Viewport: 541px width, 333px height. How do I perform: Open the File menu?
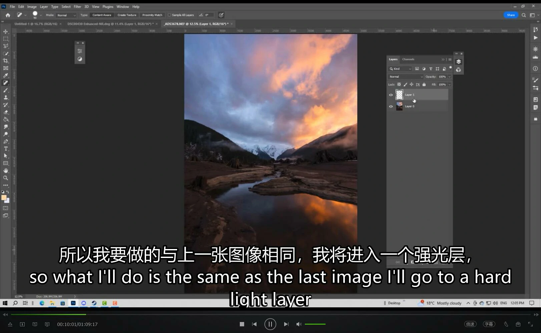tap(12, 7)
